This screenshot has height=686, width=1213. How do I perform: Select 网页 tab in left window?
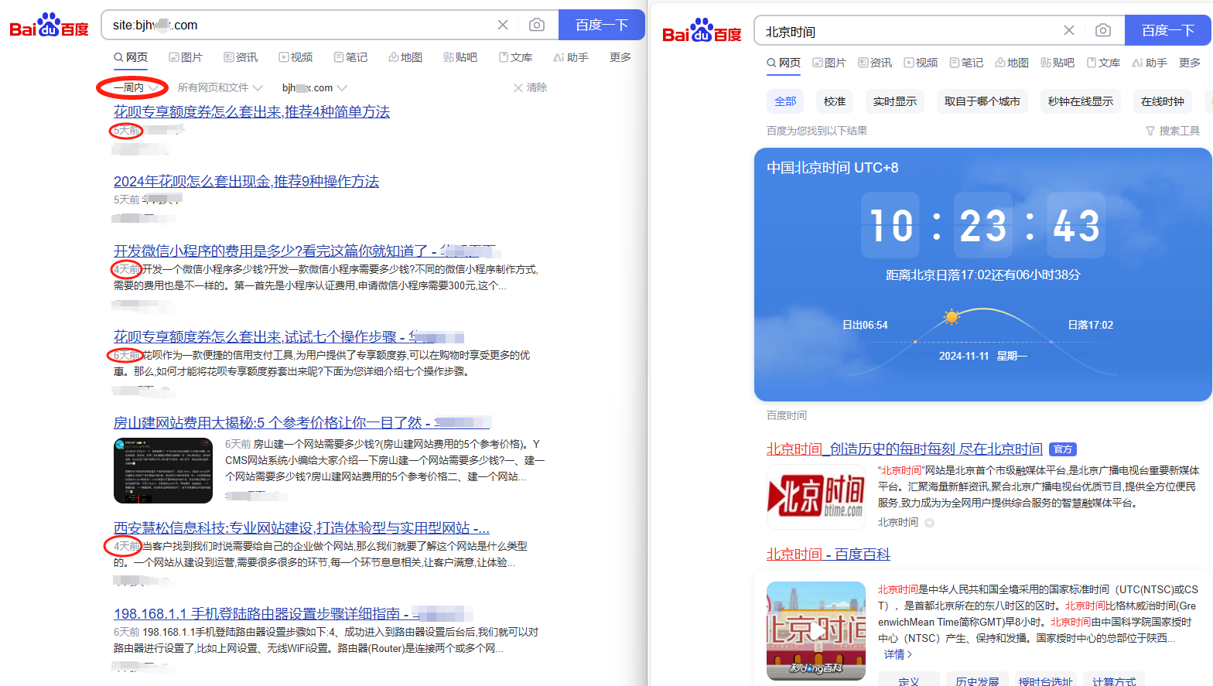point(131,57)
